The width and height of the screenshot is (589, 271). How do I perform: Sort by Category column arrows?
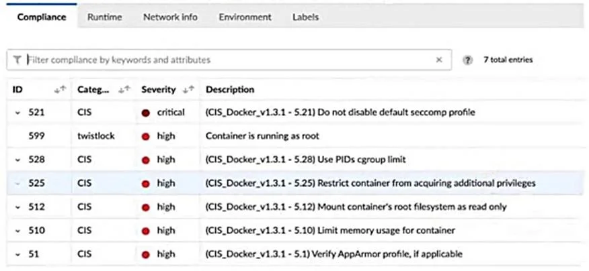124,90
